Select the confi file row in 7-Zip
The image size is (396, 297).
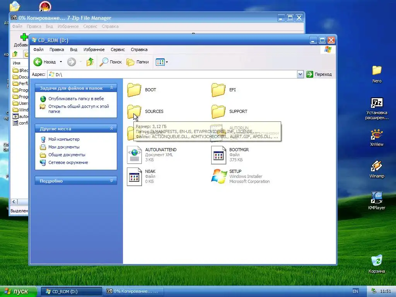click(x=20, y=123)
